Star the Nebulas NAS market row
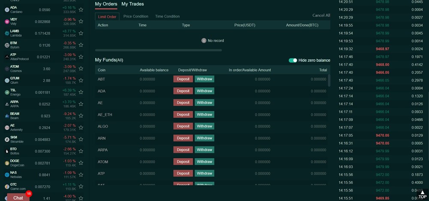The width and height of the screenshot is (429, 201). pyautogui.click(x=81, y=175)
